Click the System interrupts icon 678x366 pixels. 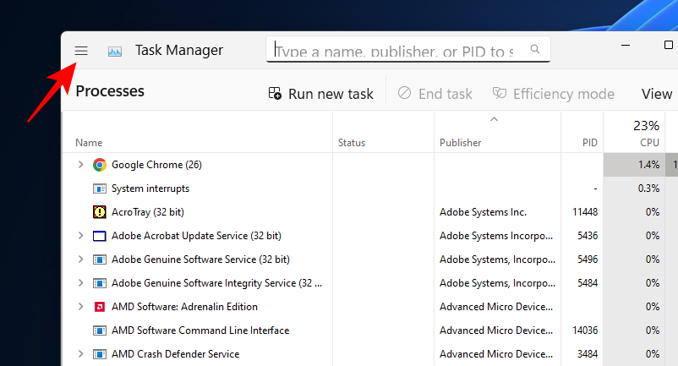pyautogui.click(x=99, y=188)
